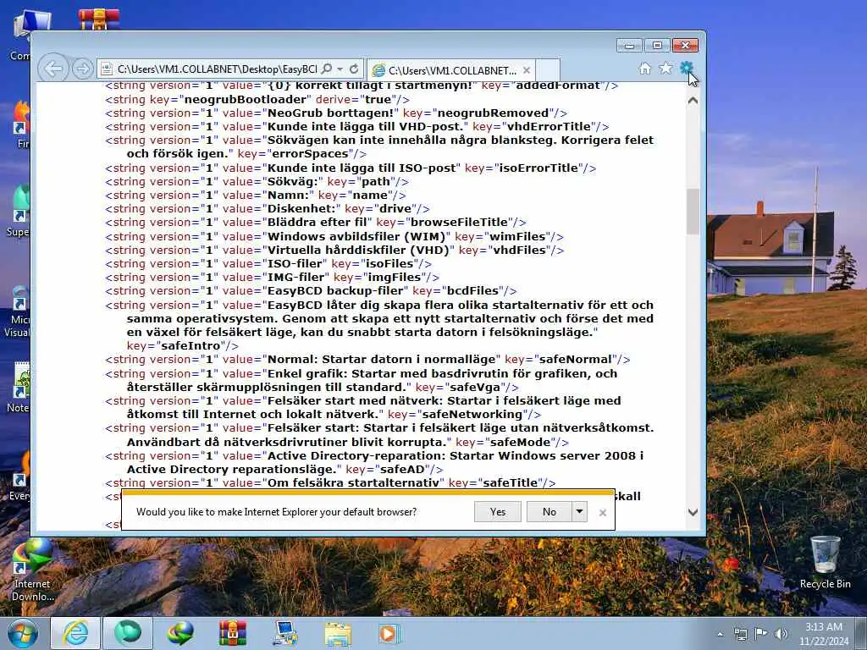Click the Internet Explorer forward arrow
Screen dimensions: 867x650
coord(82,69)
